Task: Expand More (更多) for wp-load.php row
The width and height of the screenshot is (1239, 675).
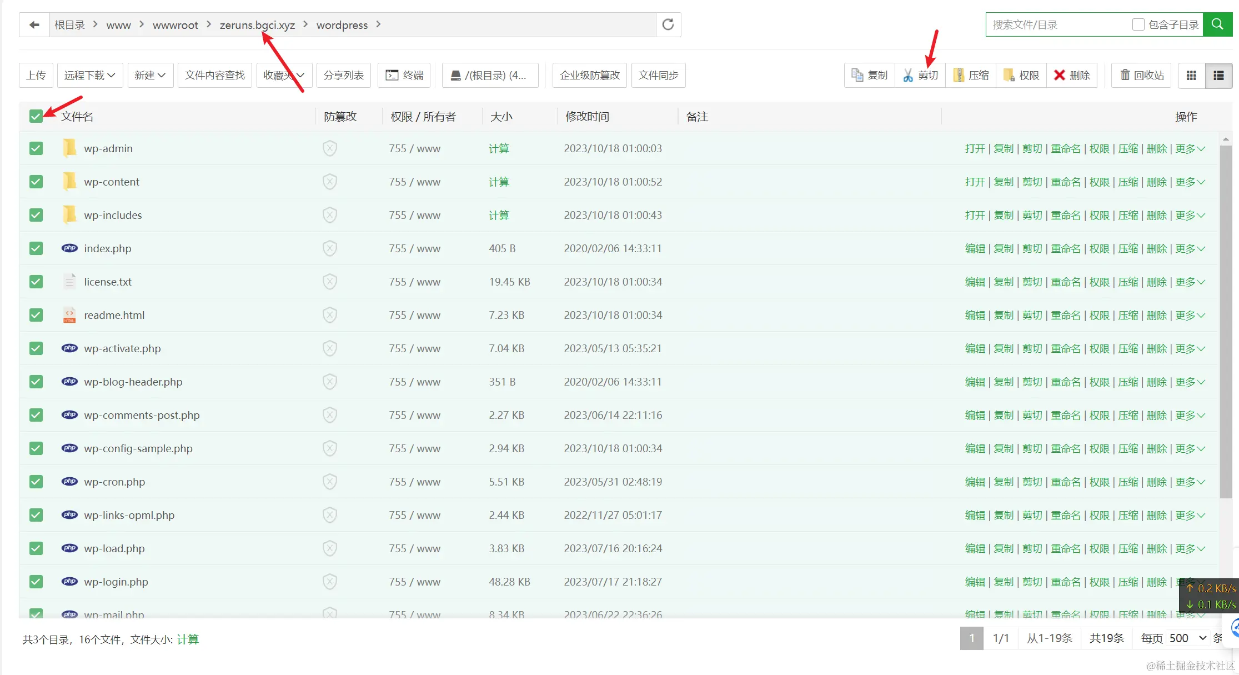Action: coord(1190,548)
